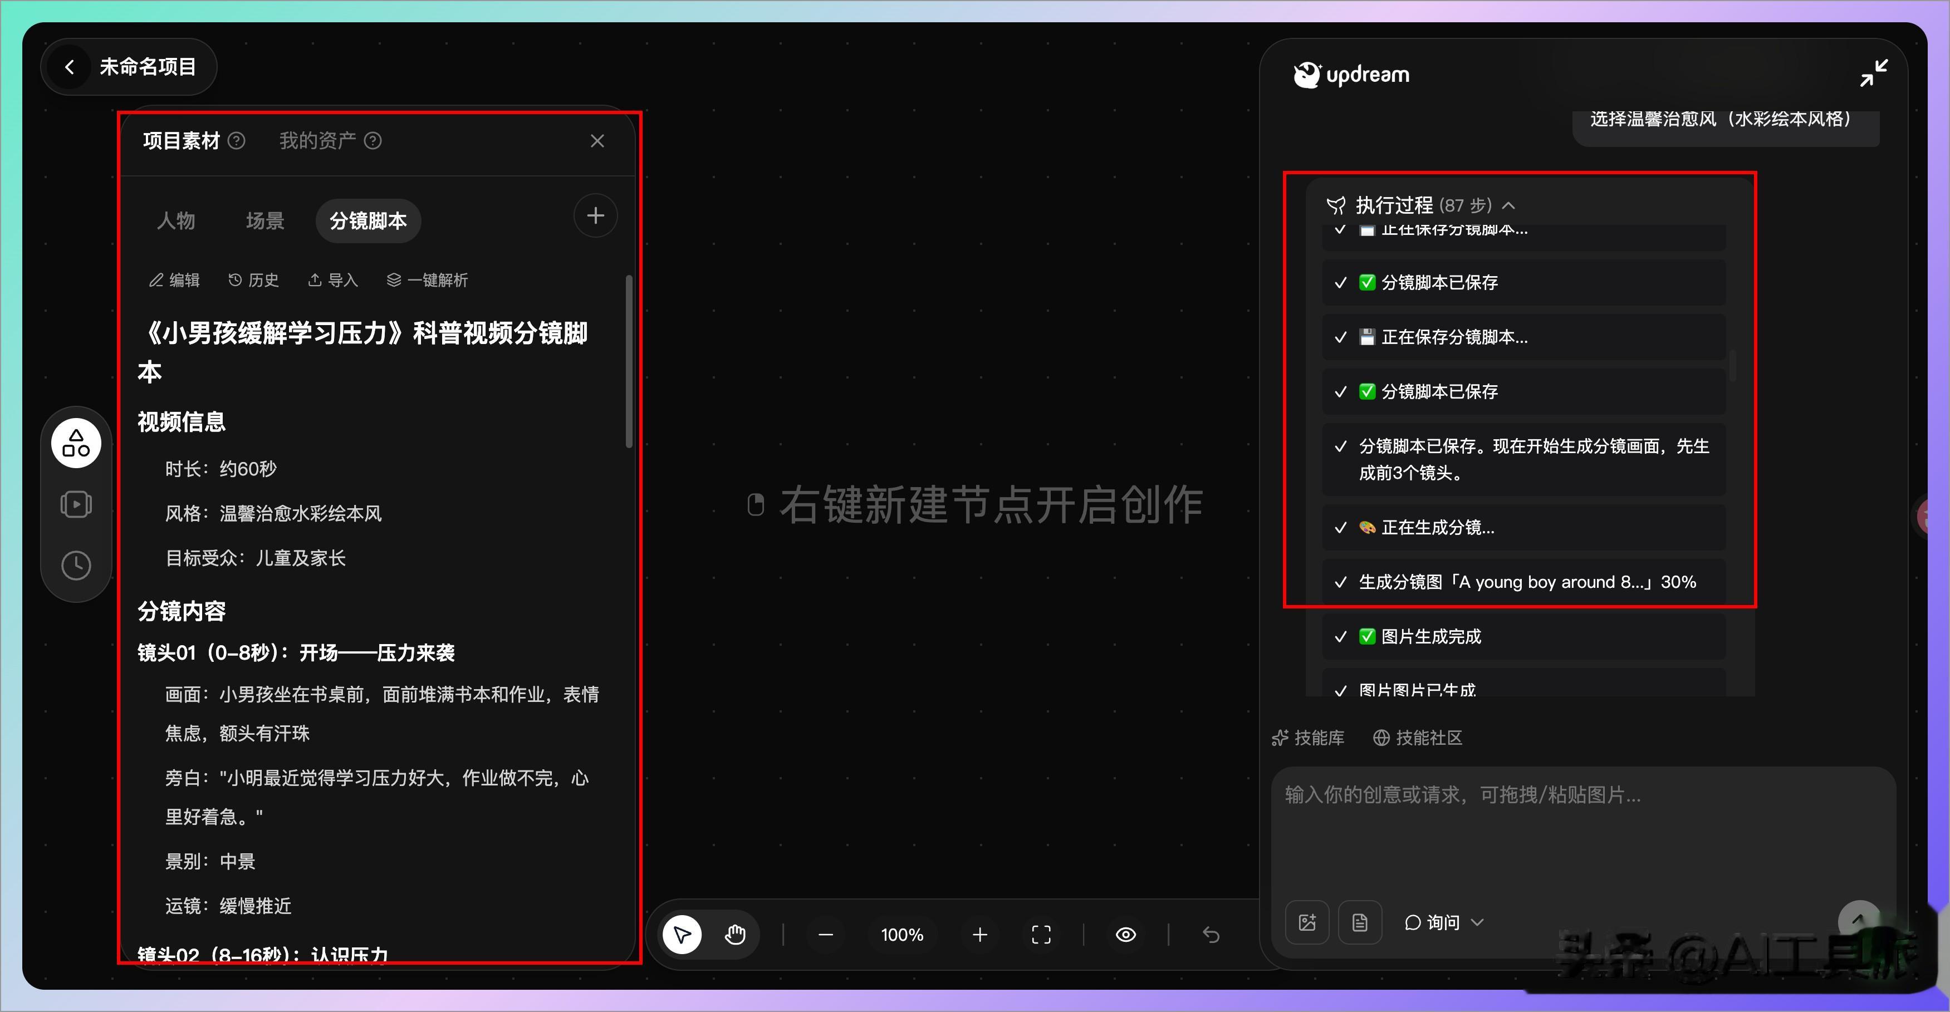Click the 100% zoom level display

coord(902,935)
